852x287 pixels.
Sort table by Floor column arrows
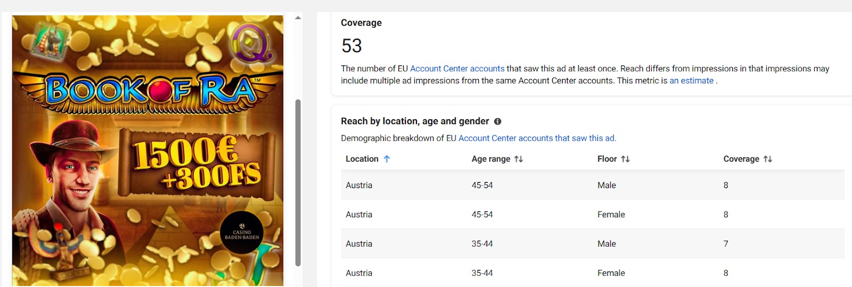tap(625, 159)
